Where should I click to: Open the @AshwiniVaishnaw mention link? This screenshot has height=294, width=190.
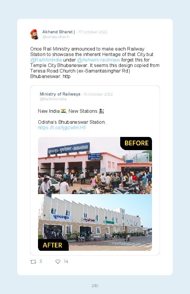point(98,60)
